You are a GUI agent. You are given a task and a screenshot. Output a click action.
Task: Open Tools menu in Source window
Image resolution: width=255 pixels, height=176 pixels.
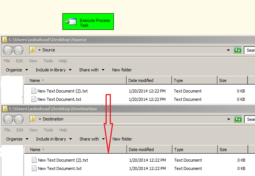(48, 61)
